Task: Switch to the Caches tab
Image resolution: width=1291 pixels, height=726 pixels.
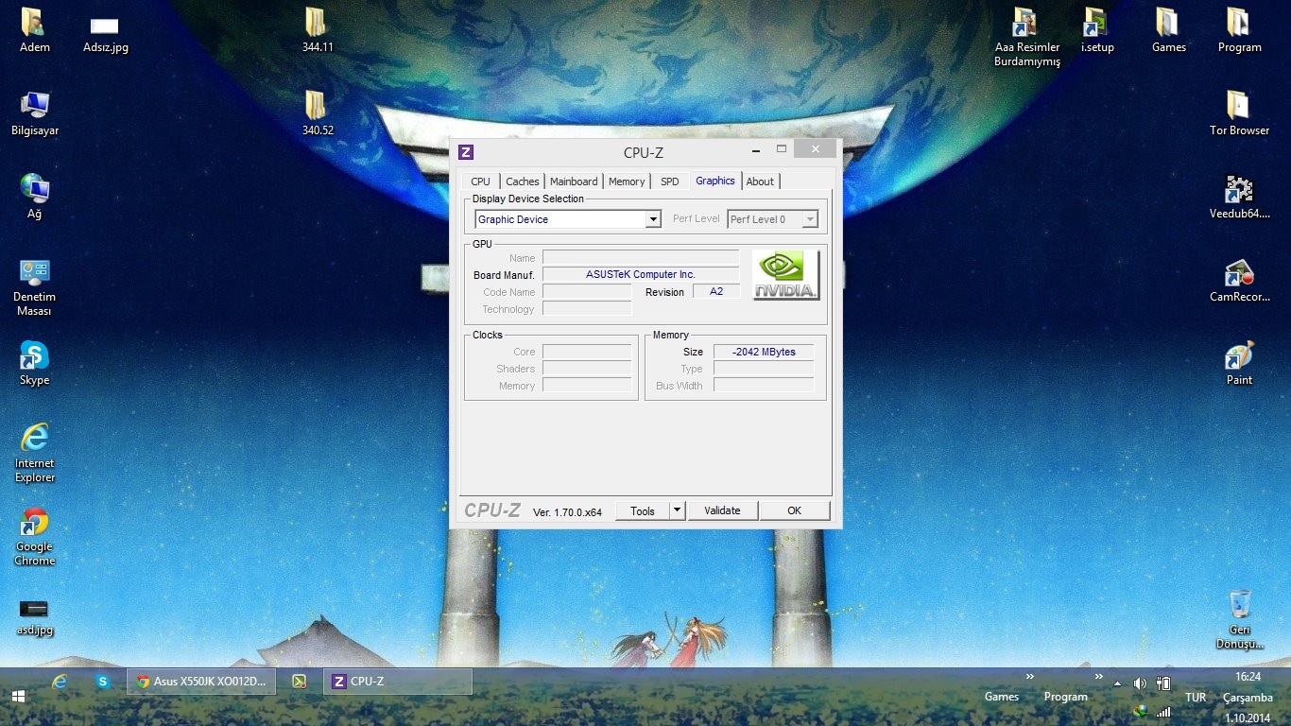Action: coord(523,181)
